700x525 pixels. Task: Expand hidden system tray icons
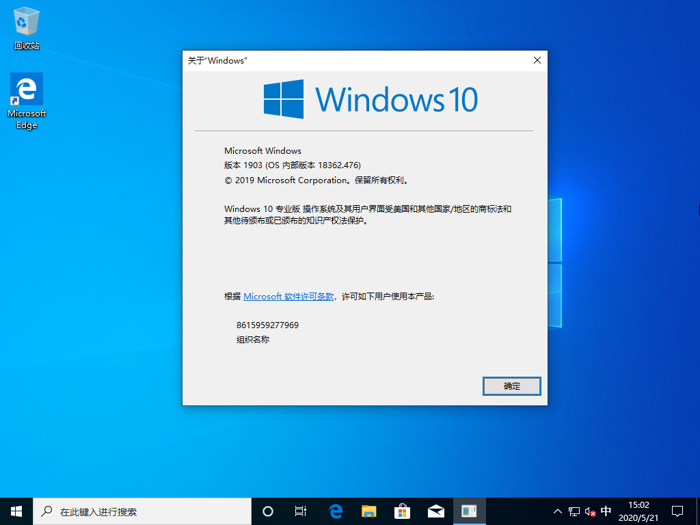click(x=558, y=511)
